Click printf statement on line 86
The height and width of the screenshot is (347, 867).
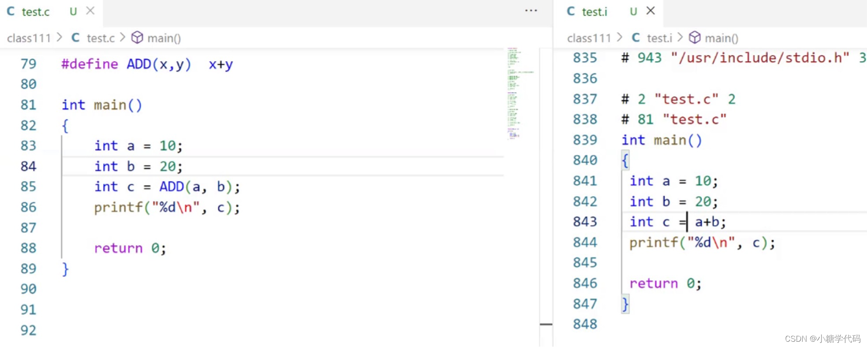pyautogui.click(x=167, y=208)
